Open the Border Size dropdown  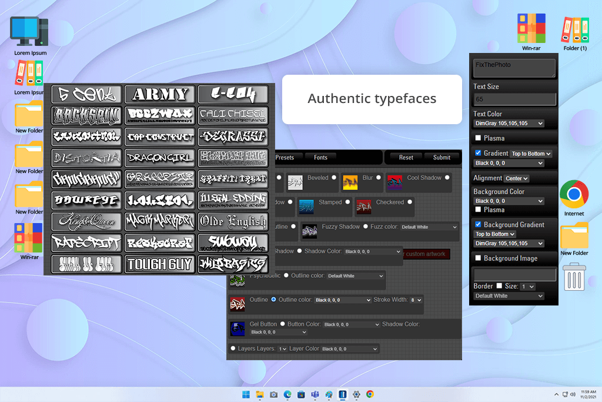(528, 287)
